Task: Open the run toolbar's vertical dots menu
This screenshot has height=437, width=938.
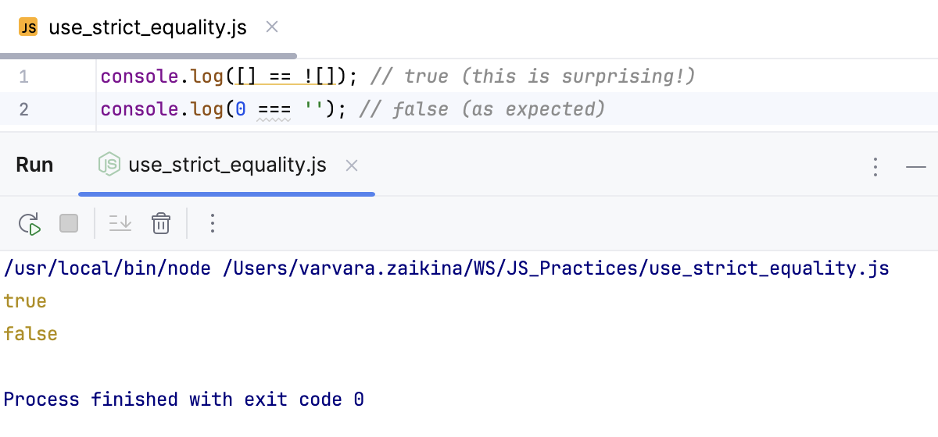Action: click(212, 224)
